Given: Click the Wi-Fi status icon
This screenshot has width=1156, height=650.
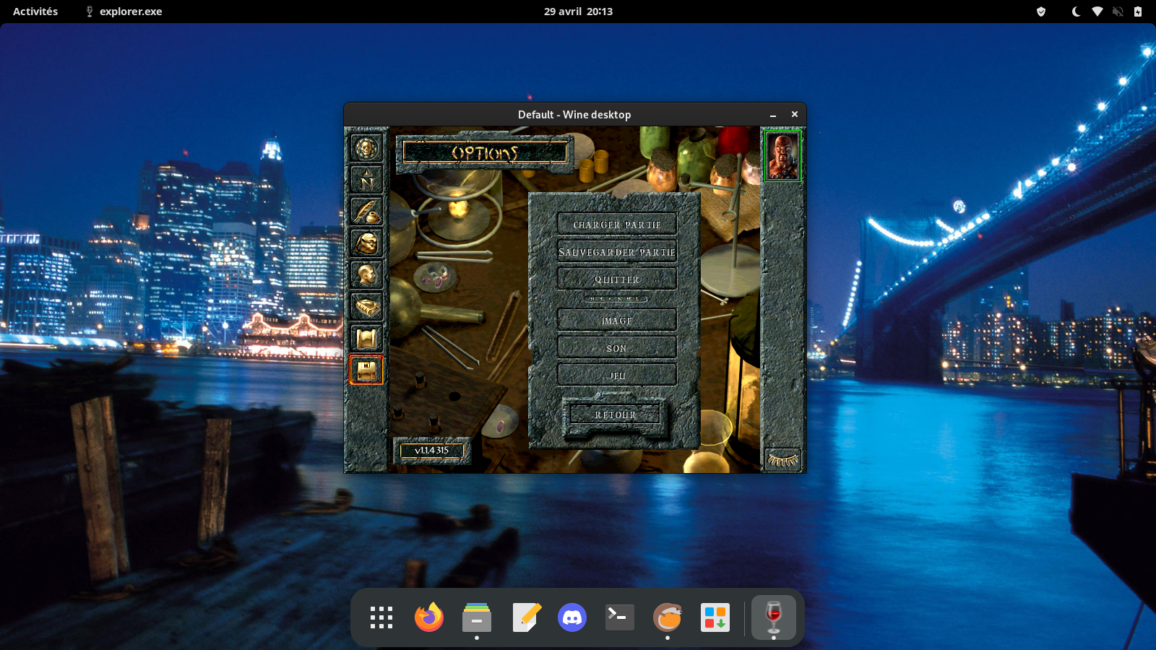Looking at the screenshot, I should (1097, 12).
